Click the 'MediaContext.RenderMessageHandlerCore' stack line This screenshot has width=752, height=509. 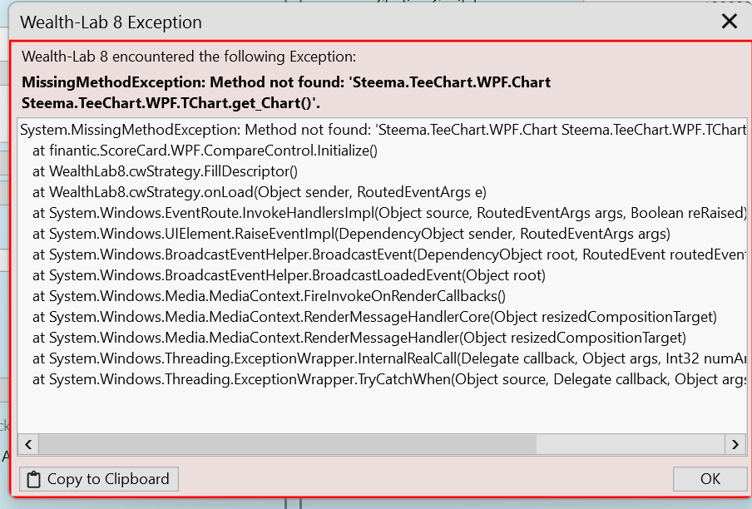point(374,317)
